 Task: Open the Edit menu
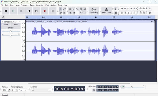7,5
